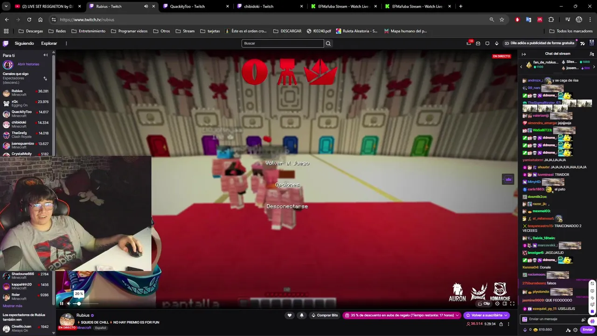Open browser media controls icon

(x=568, y=20)
